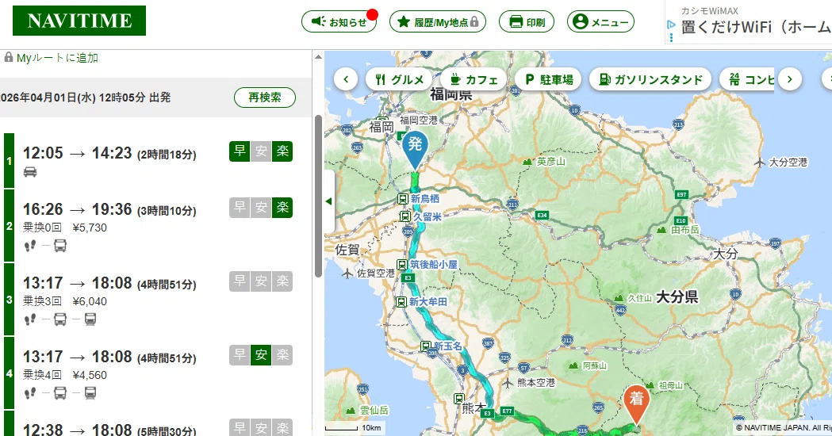Click the 祖母山 mountain marker

tap(650, 385)
